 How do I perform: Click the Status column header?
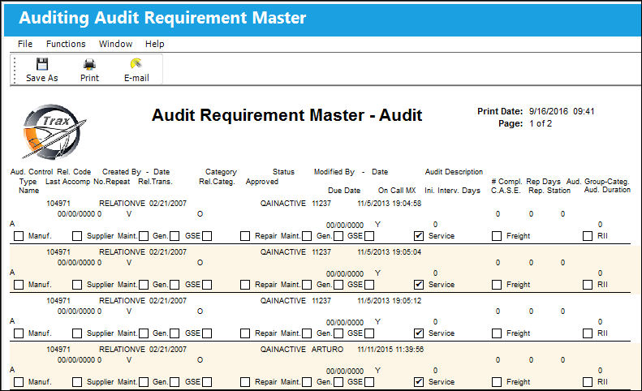[283, 172]
